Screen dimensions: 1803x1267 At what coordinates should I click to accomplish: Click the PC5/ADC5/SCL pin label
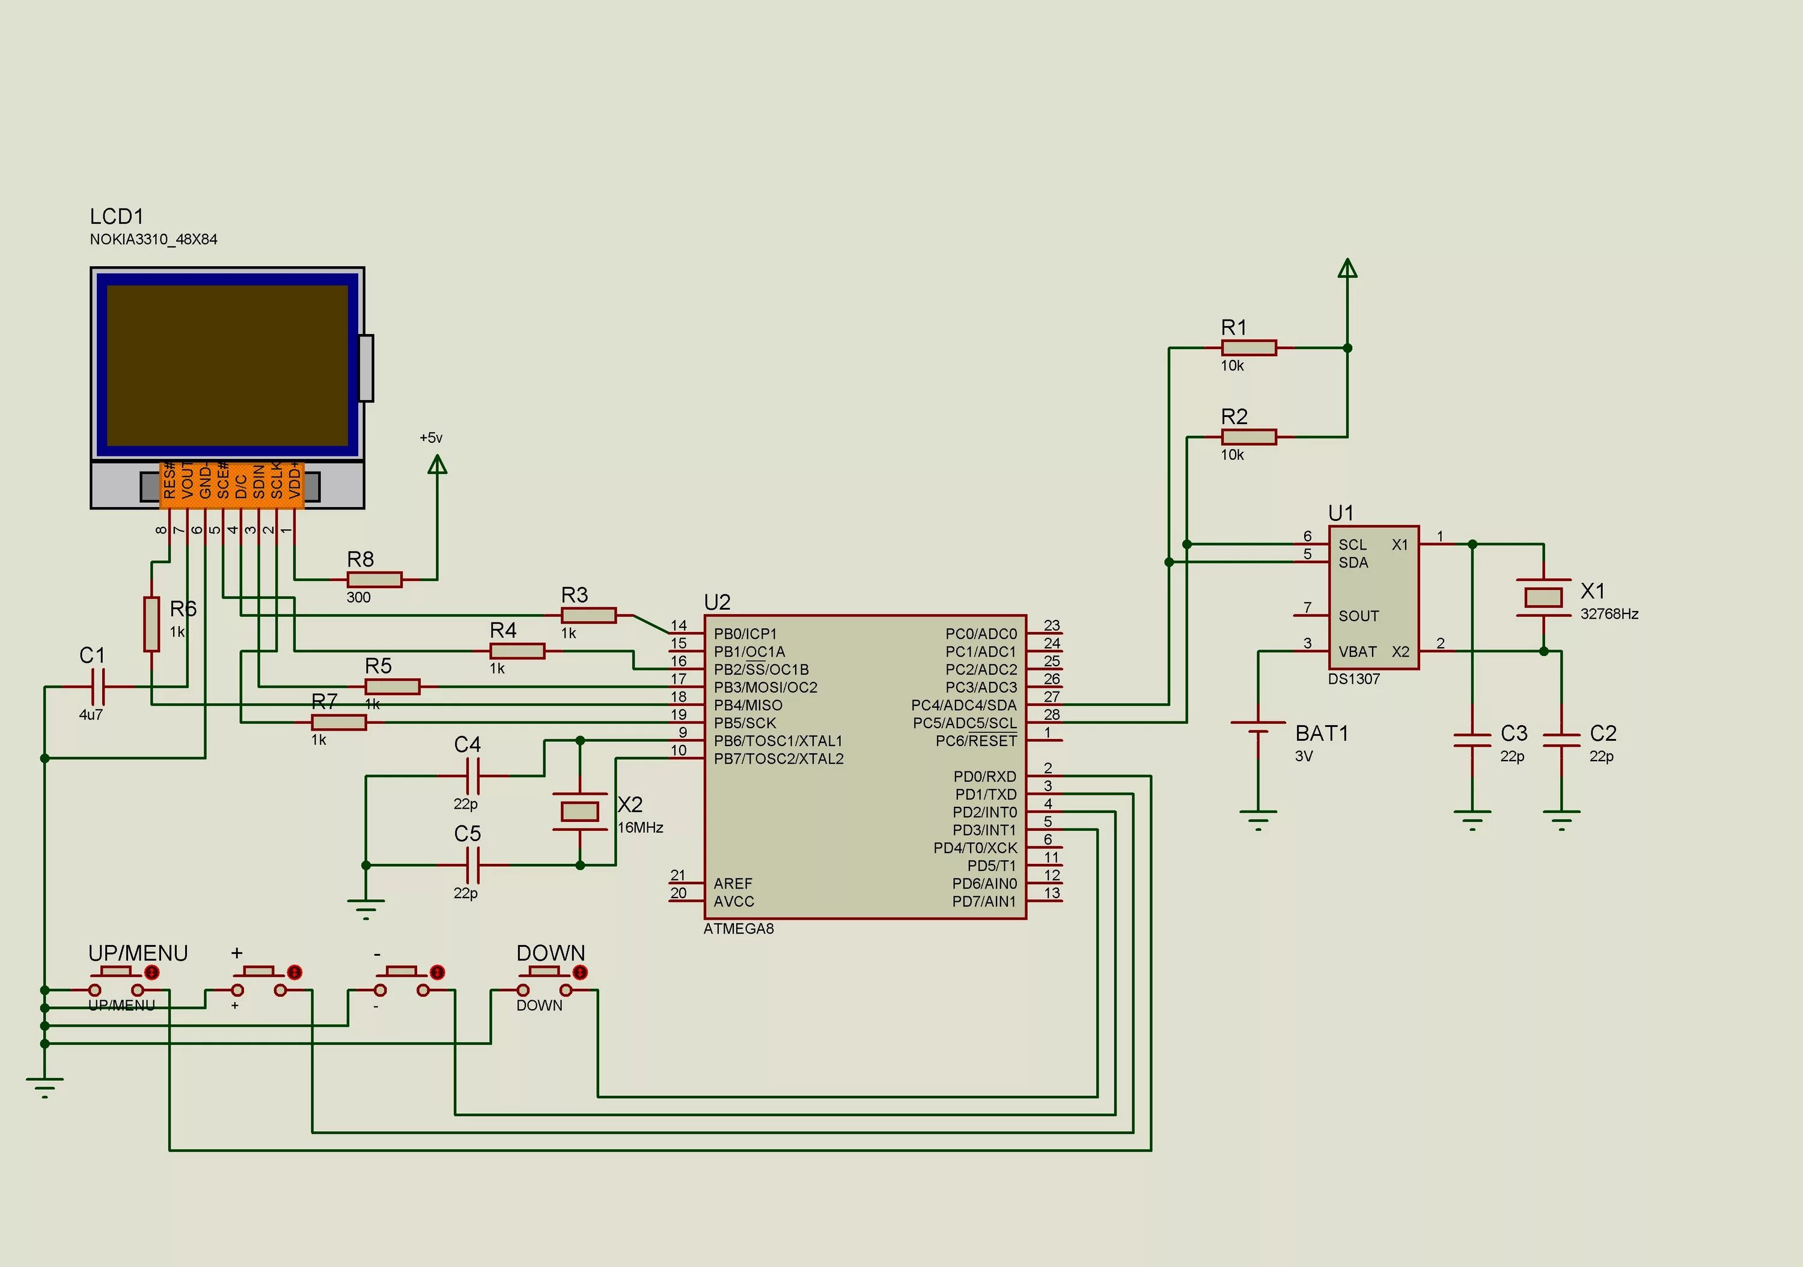click(965, 723)
